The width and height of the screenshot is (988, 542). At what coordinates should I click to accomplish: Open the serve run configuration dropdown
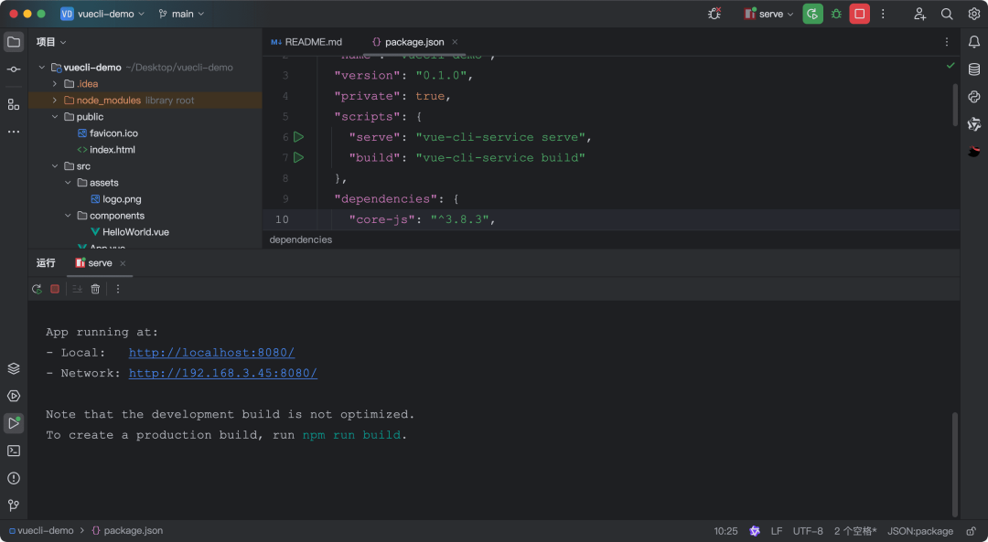click(x=768, y=14)
